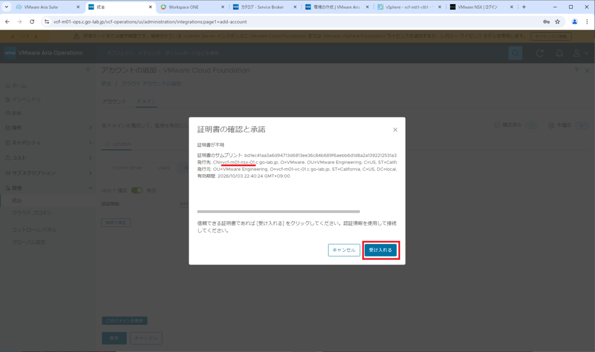This screenshot has width=595, height=352.
Task: Open the Chrome profile icon
Action: 575,22
